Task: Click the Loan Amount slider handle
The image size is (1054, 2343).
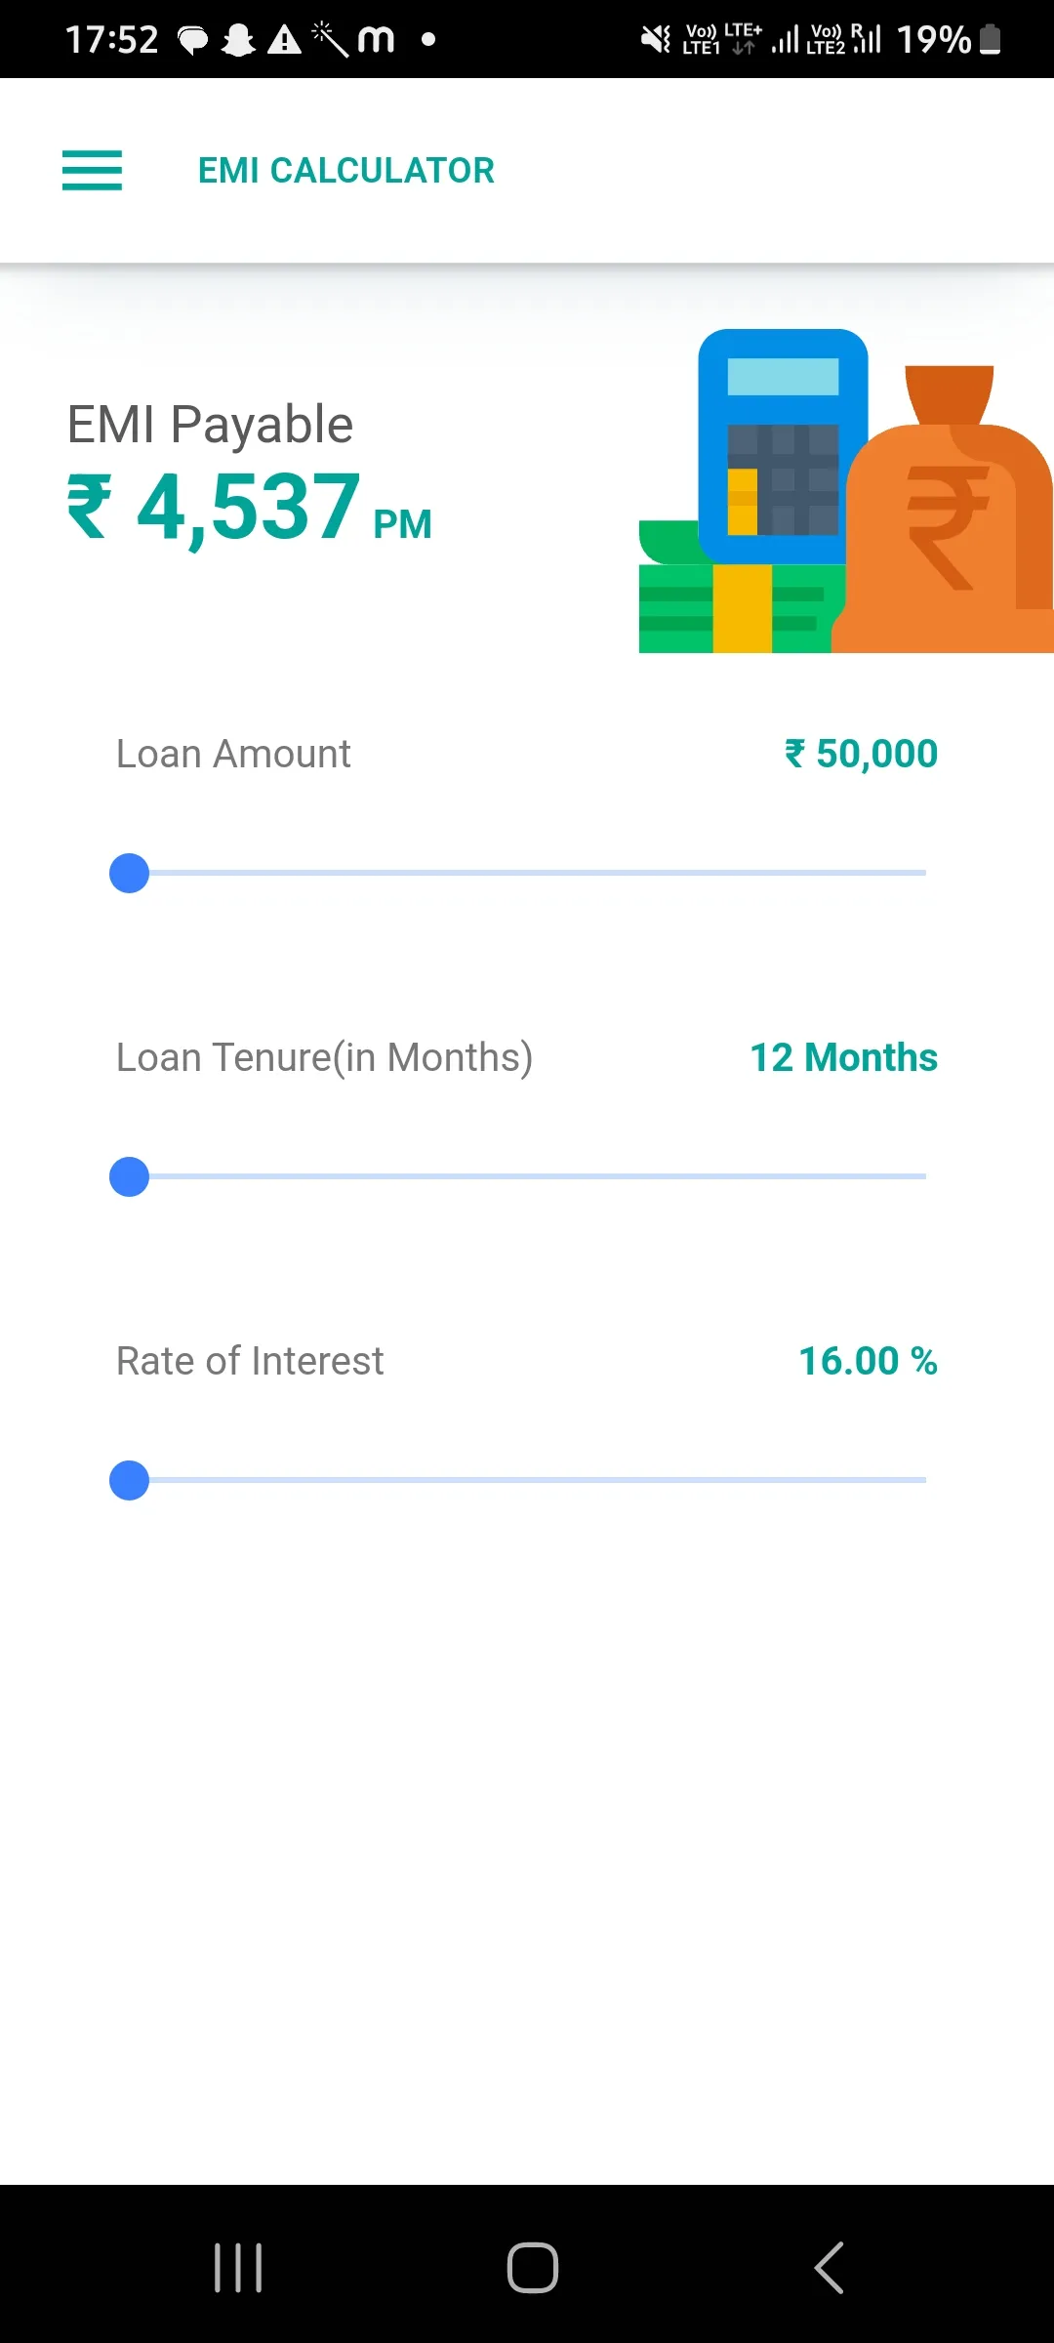Action: coord(129,873)
